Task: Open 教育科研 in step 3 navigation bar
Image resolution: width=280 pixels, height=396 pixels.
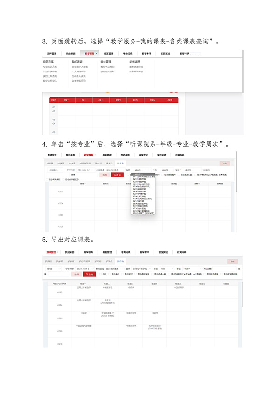Action: pyautogui.click(x=184, y=54)
